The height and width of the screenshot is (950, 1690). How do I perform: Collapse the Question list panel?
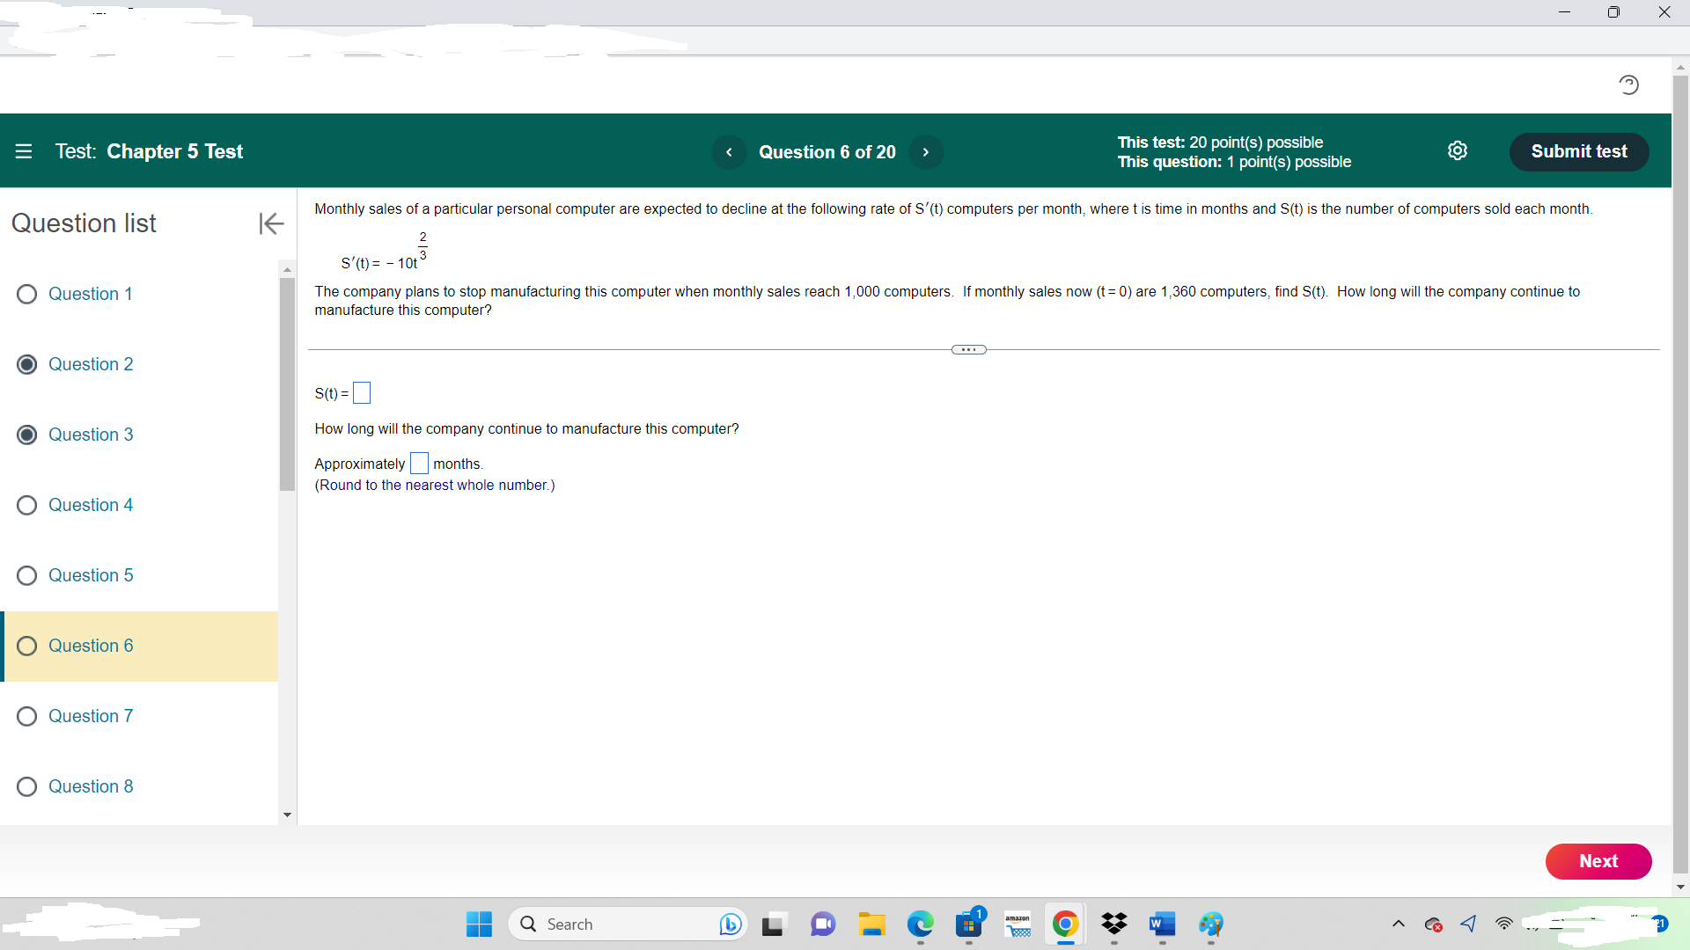(x=271, y=223)
